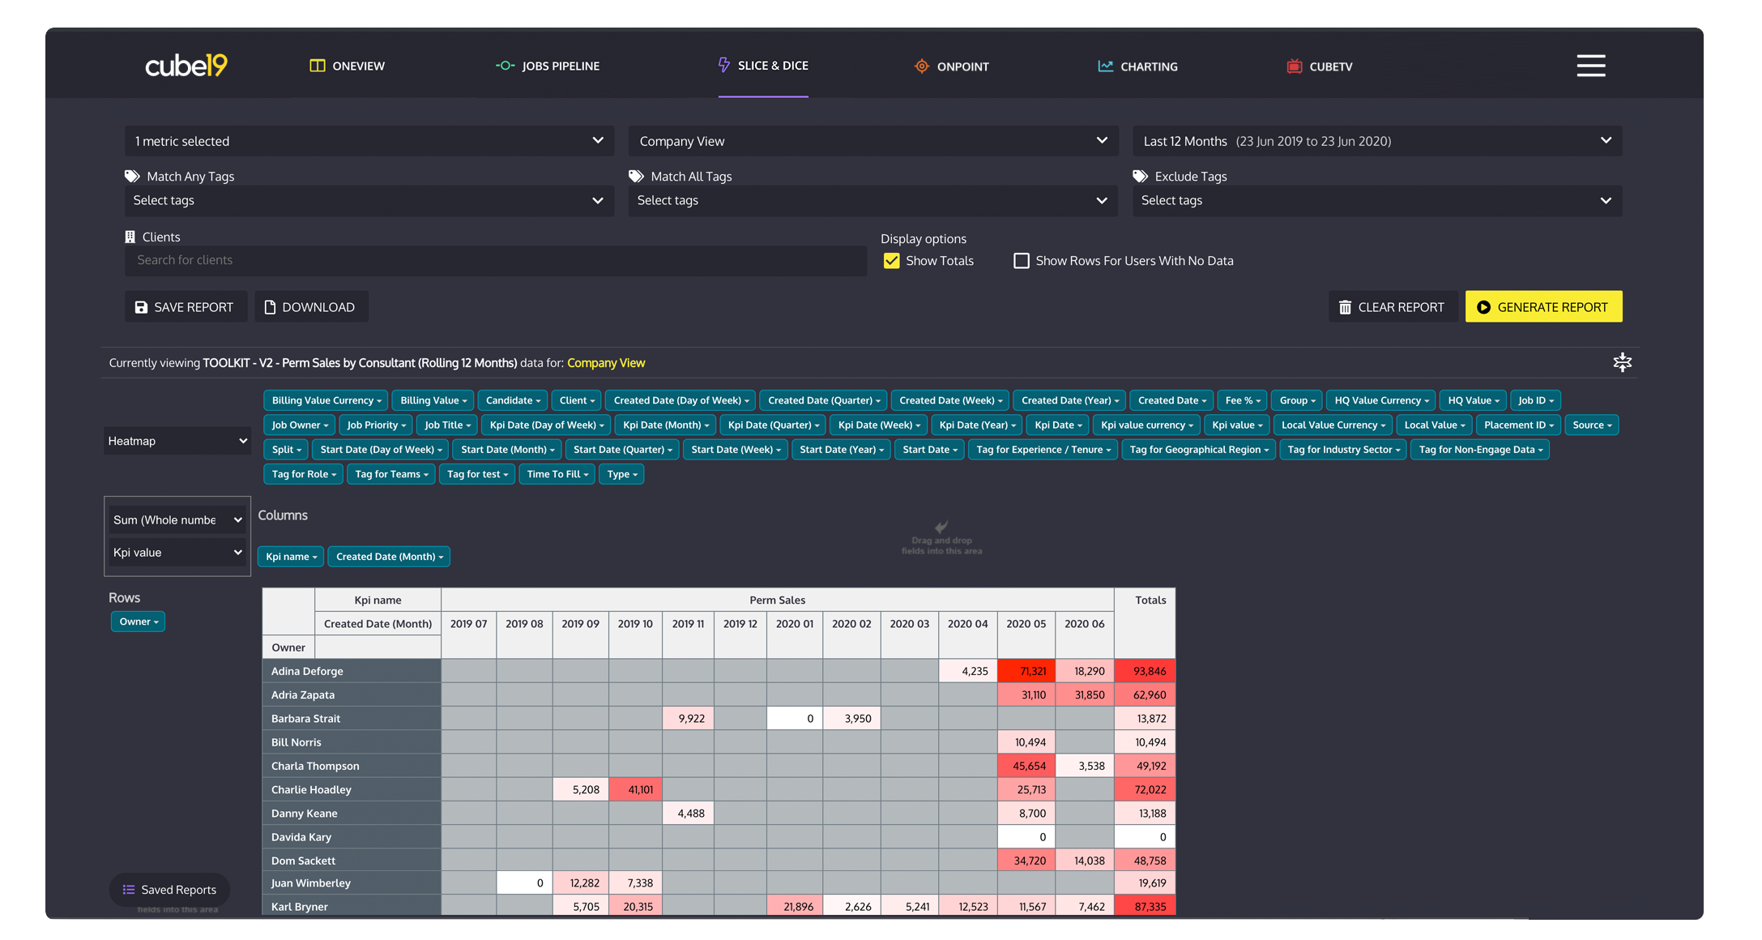Image resolution: width=1762 pixels, height=940 pixels.
Task: Click the Exclude Tags tag icon
Action: (1140, 176)
